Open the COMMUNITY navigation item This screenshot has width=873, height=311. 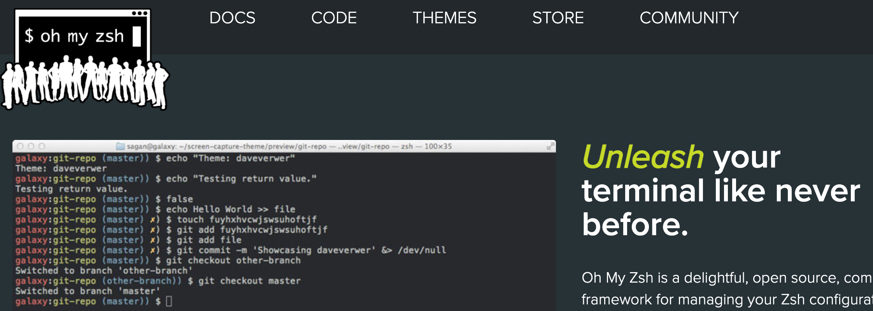pos(689,18)
